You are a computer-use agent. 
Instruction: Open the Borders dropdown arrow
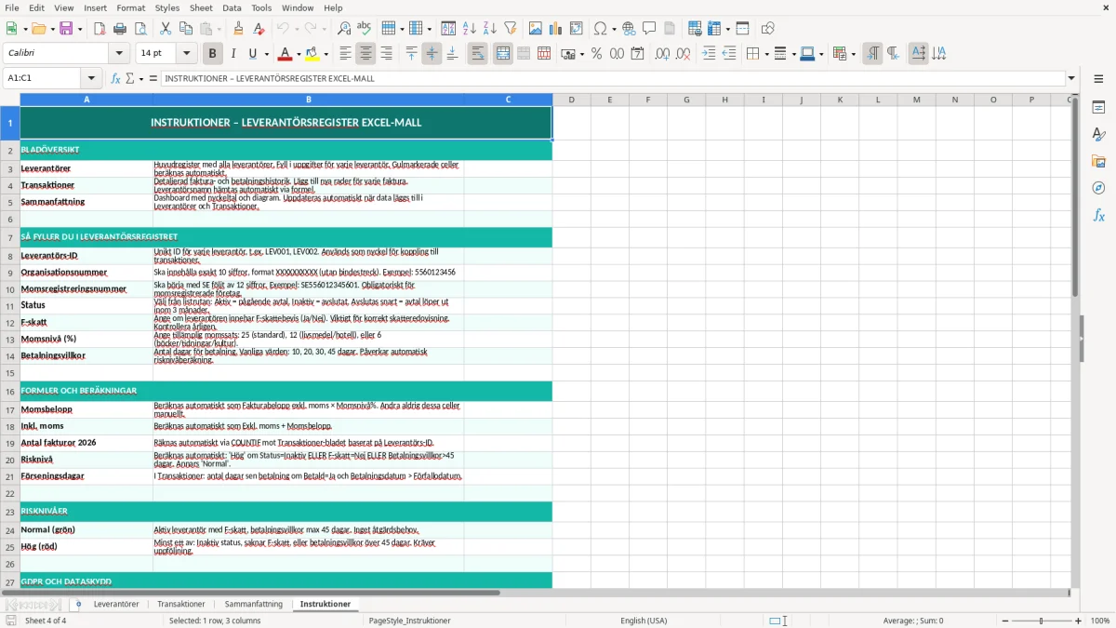pyautogui.click(x=765, y=54)
